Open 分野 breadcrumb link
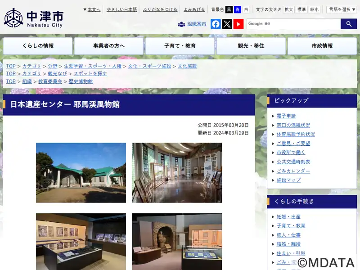The image size is (360, 270). coord(53,66)
